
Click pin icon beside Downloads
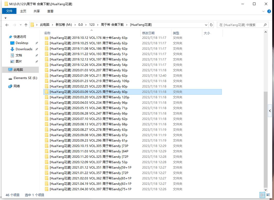click(x=36, y=49)
